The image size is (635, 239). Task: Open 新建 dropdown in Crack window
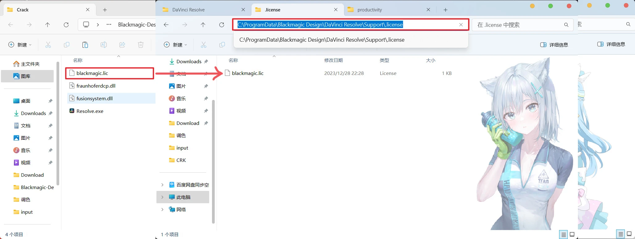click(20, 45)
